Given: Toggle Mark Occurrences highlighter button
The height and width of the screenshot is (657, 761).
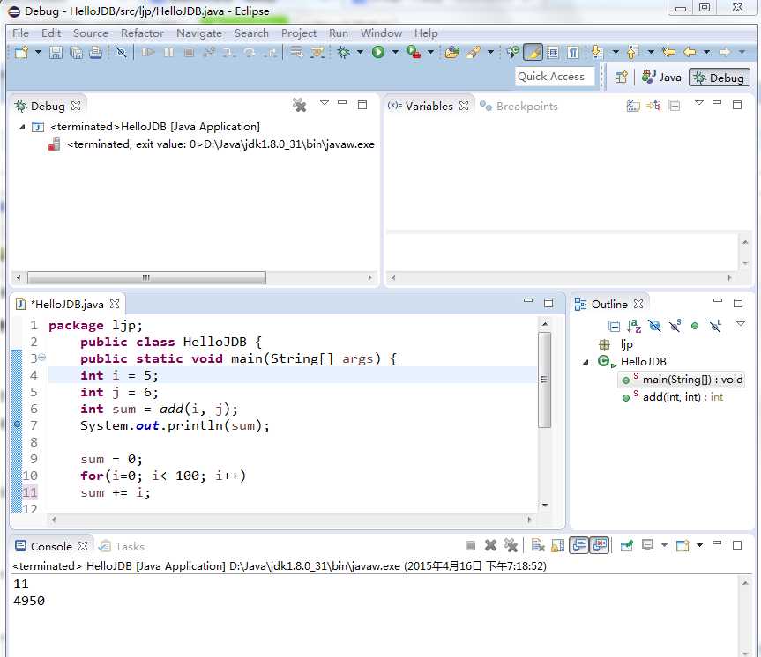Looking at the screenshot, I should (x=533, y=52).
